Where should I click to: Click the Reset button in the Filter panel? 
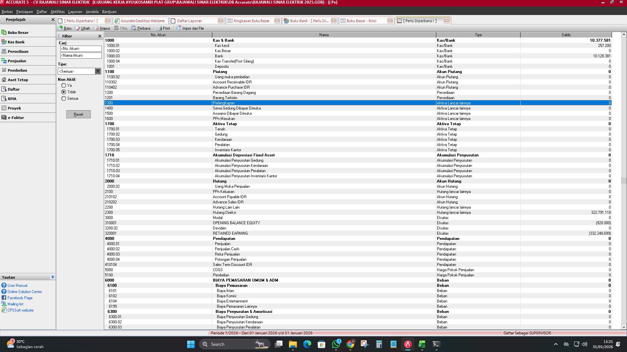click(78, 114)
